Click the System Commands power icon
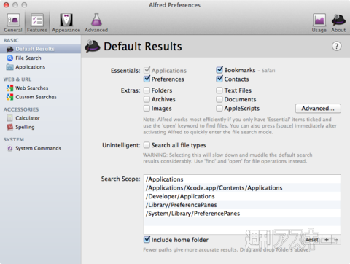Viewport: 350px width, 264px height. 10,148
